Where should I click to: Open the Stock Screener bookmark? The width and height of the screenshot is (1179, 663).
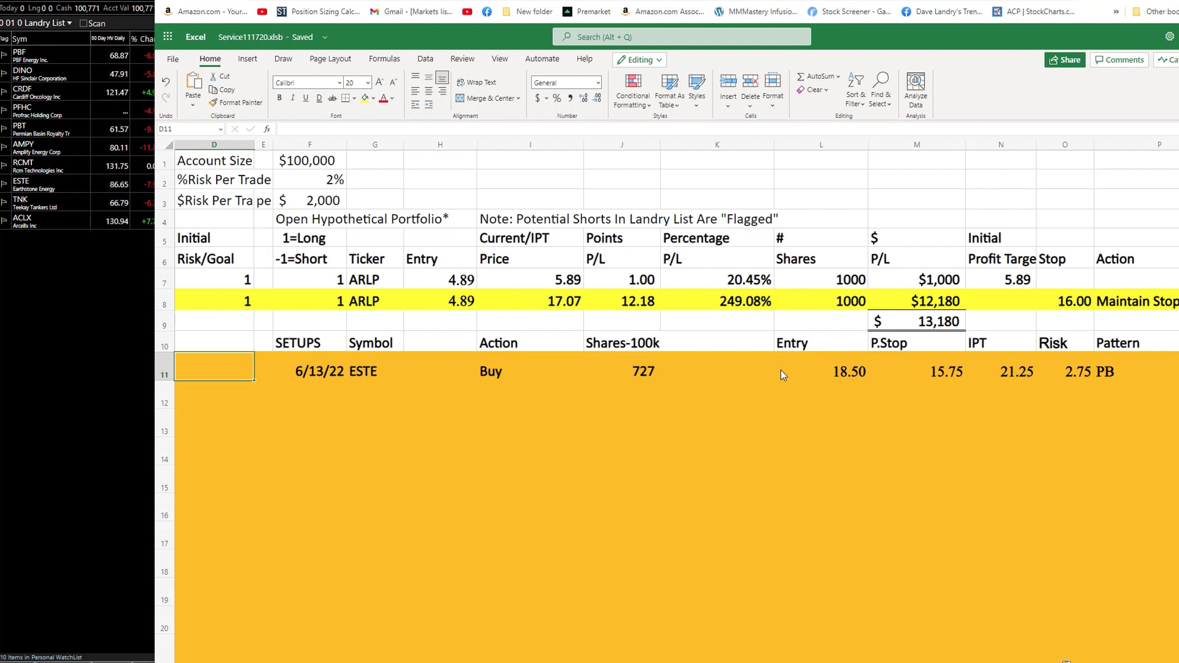coord(849,11)
